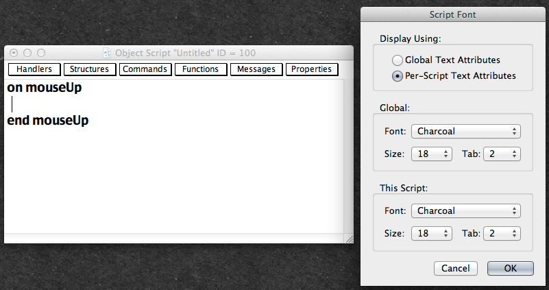The image size is (549, 290).
Task: Show the Messages popup
Action: pyautogui.click(x=256, y=69)
